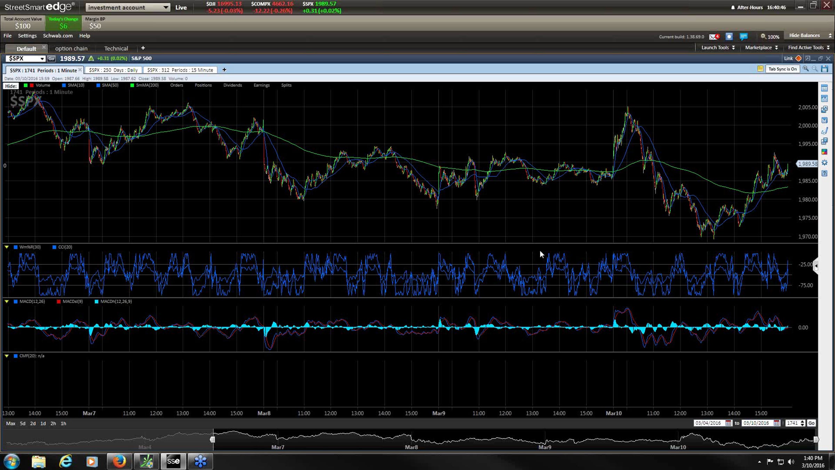Image resolution: width=835 pixels, height=470 pixels.
Task: Open the investment account selector dropdown
Action: click(x=128, y=7)
